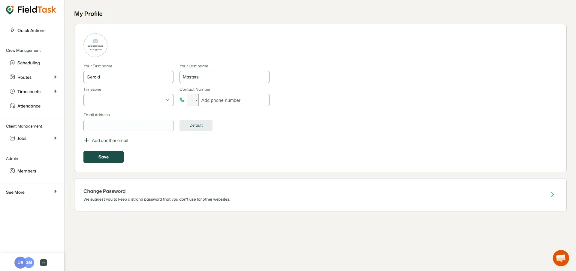
Task: Open Change Password via right chevron
Action: (x=553, y=195)
